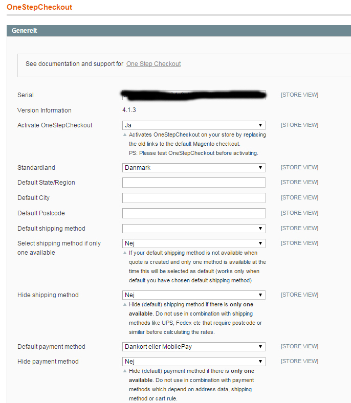Change Default payment method from Dankort eller MobilePay
The image size is (351, 403).
pos(193,347)
